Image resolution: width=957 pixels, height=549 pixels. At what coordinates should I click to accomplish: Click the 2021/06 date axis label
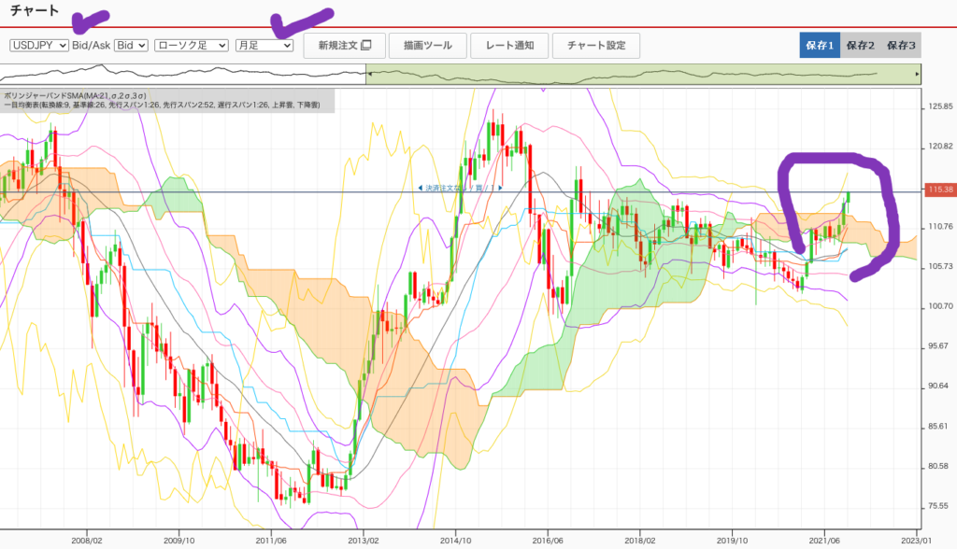pos(824,541)
